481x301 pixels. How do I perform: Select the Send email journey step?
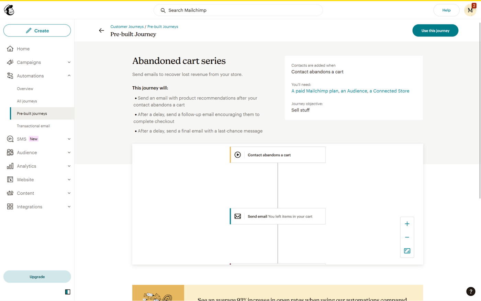tap(278, 216)
